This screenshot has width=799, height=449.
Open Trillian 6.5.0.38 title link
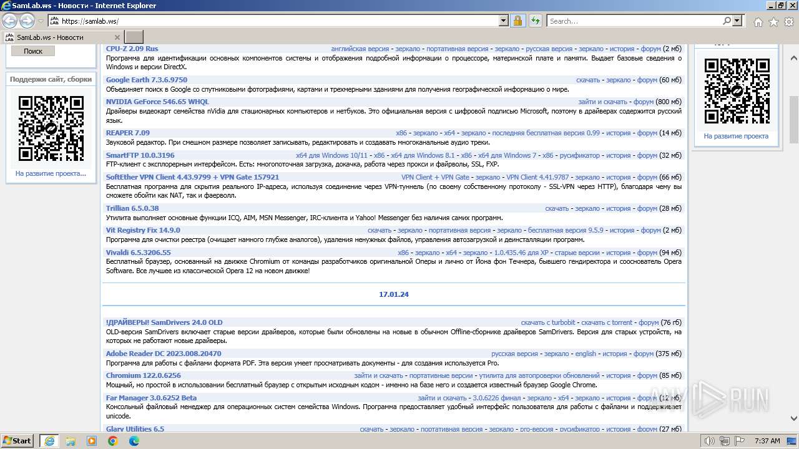click(132, 208)
